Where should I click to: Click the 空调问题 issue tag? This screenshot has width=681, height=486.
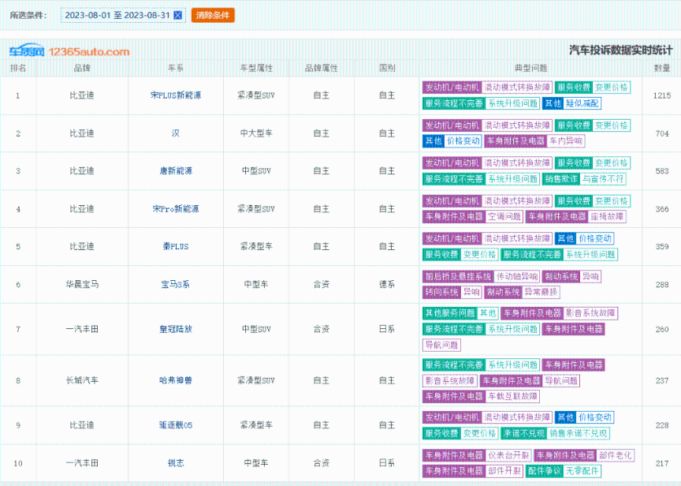pos(504,216)
